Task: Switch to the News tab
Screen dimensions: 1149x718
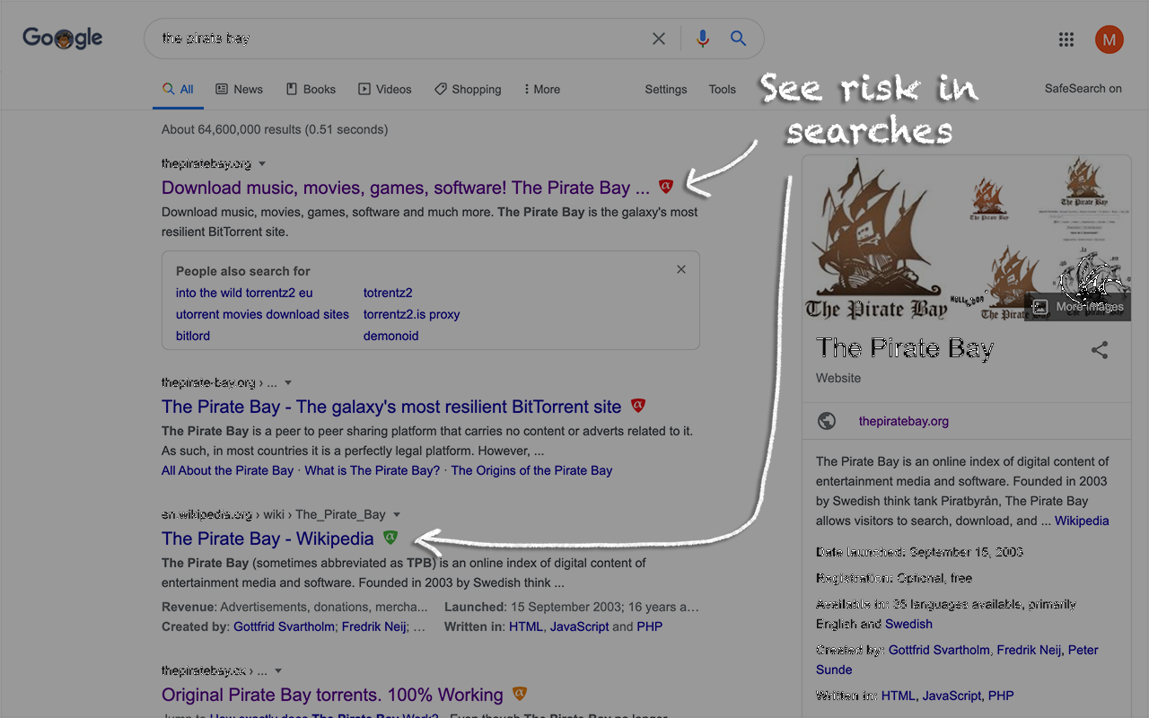Action: [x=240, y=90]
